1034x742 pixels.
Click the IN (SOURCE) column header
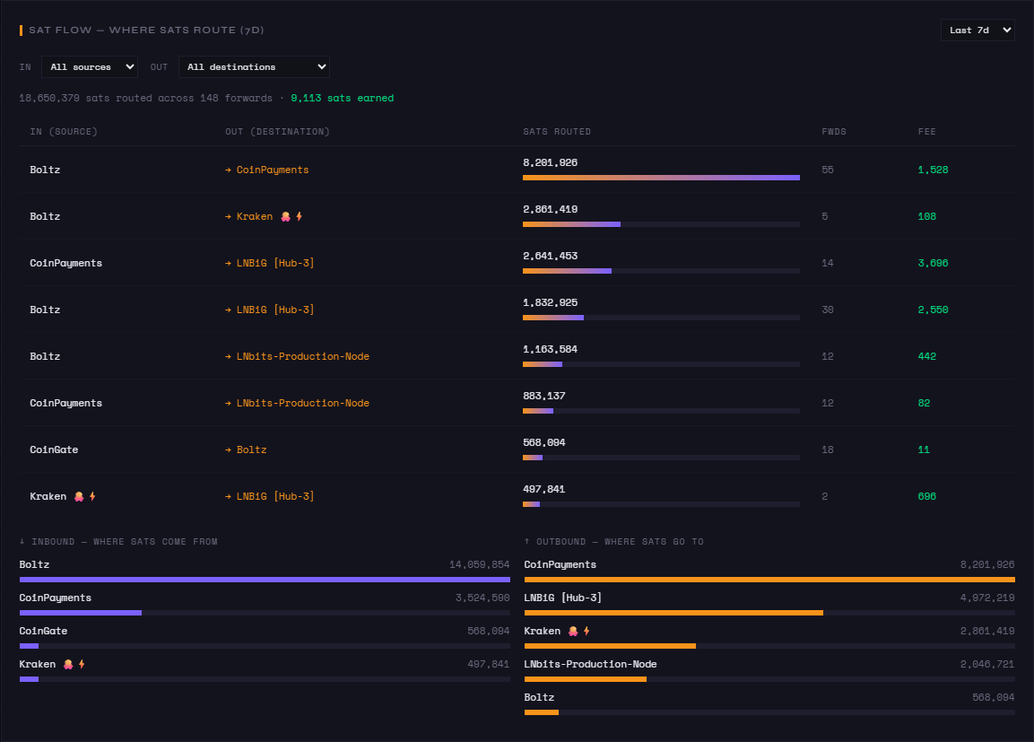click(x=64, y=132)
